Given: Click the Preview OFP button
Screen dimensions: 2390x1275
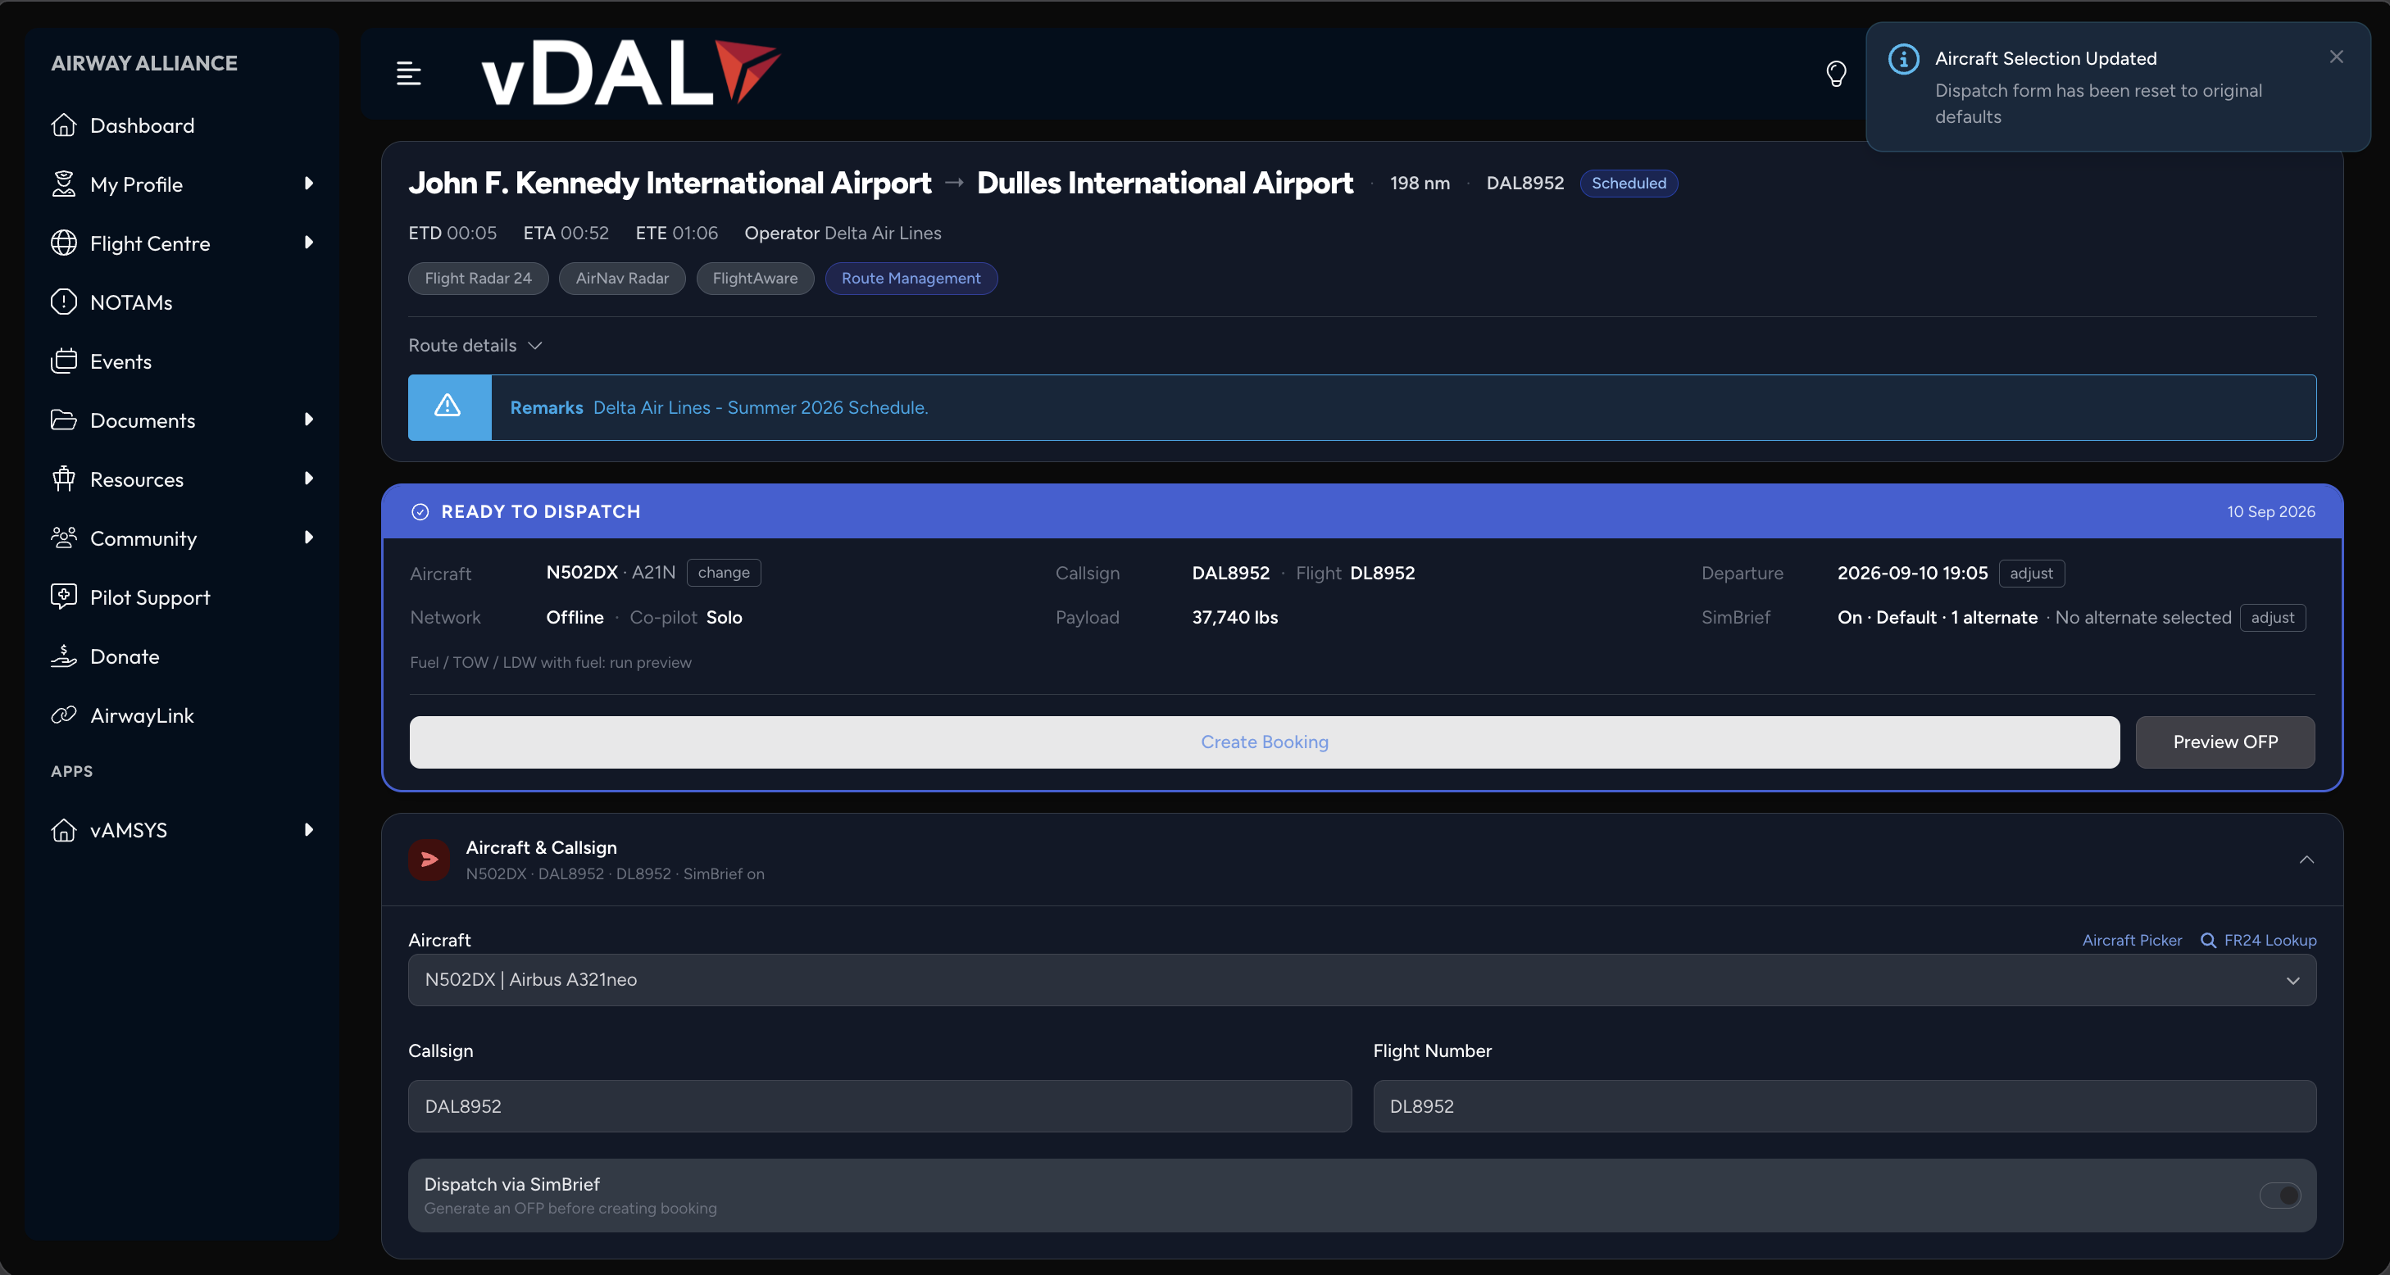Looking at the screenshot, I should 2225,742.
